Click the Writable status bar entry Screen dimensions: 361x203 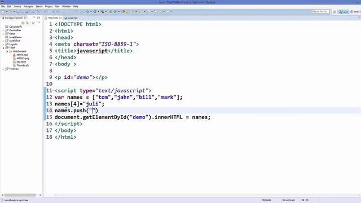(267, 200)
